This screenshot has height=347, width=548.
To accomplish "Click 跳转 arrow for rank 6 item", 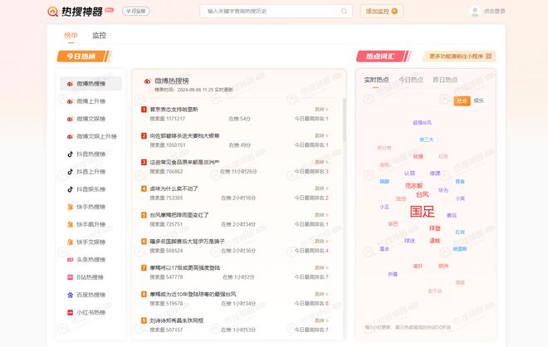I will [321, 241].
